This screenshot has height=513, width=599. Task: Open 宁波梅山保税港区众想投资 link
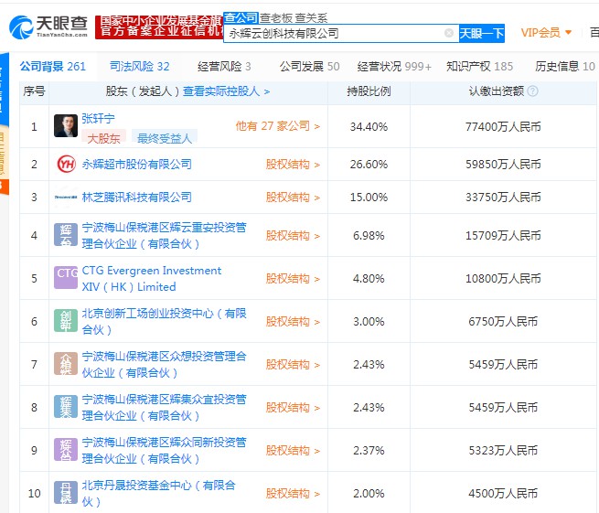click(x=165, y=365)
